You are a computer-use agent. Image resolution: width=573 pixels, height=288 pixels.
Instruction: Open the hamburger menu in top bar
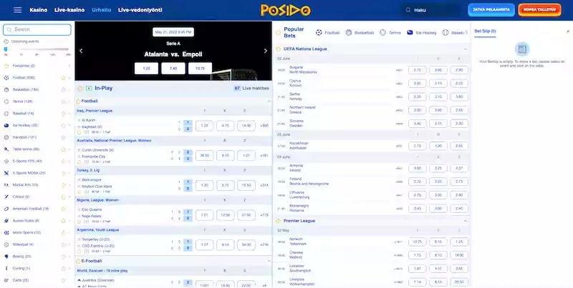click(x=17, y=10)
